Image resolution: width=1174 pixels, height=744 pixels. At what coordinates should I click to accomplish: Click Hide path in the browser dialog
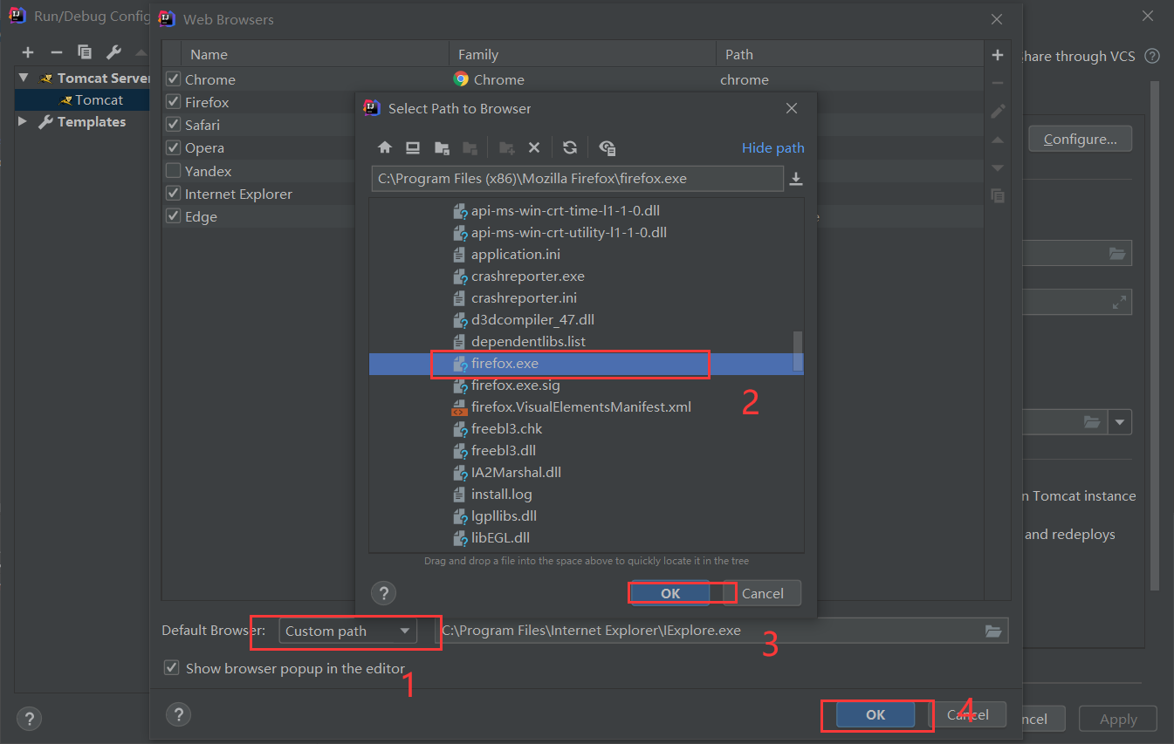coord(772,147)
